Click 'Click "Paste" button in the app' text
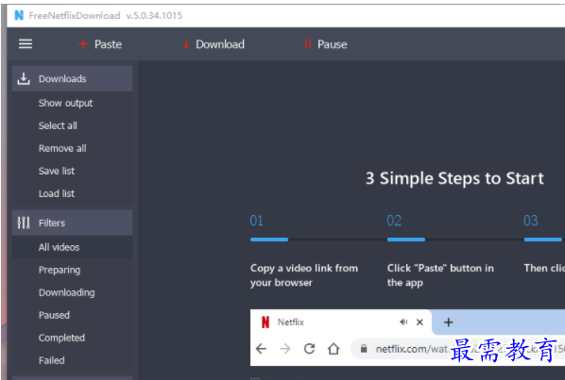Screen dimensions: 565x380 click(x=440, y=275)
